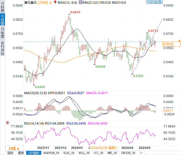The image size is (181, 155).
Task: Click the third toolbar icon with play arrow
Action: click(x=156, y=2)
